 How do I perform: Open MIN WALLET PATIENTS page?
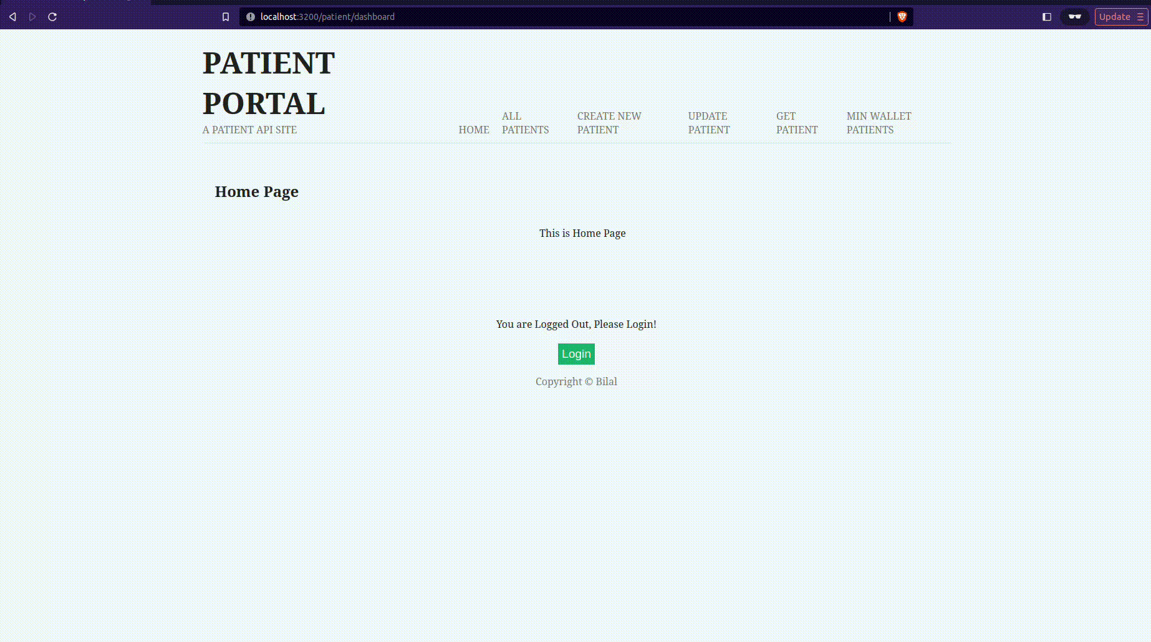click(x=879, y=123)
